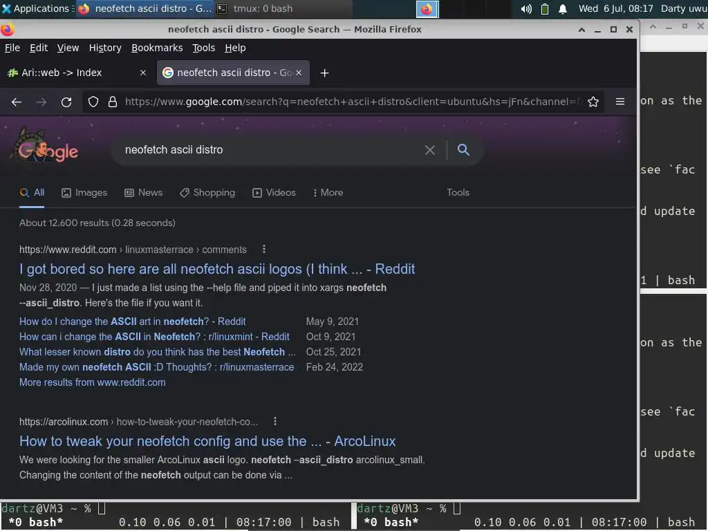Click the Google doodle logo
This screenshot has width=708, height=531.
point(45,147)
